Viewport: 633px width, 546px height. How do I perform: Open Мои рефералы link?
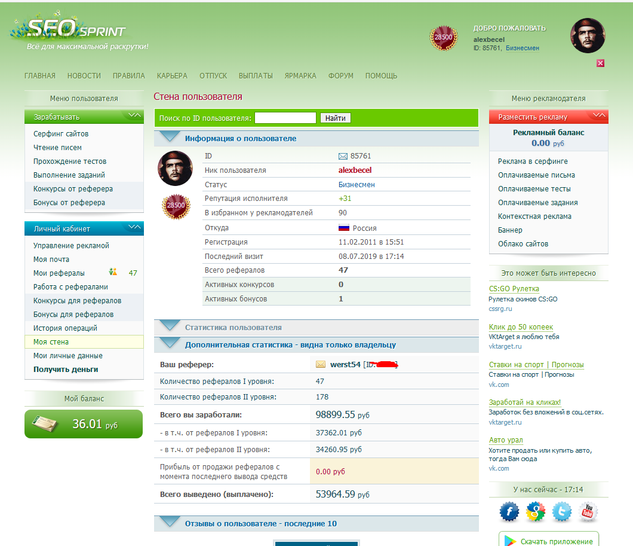pos(59,273)
